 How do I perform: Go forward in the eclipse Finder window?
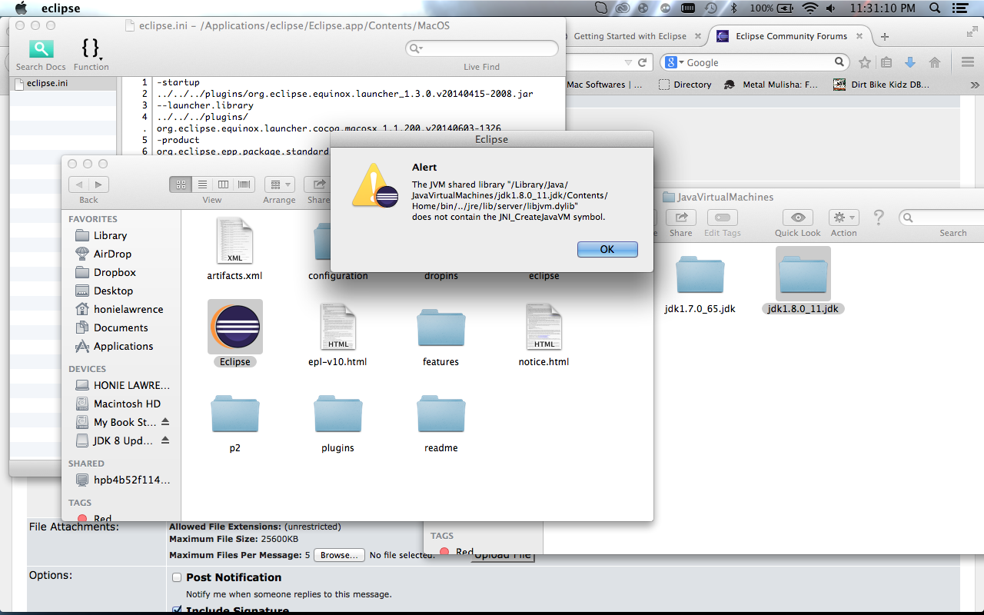click(x=98, y=184)
